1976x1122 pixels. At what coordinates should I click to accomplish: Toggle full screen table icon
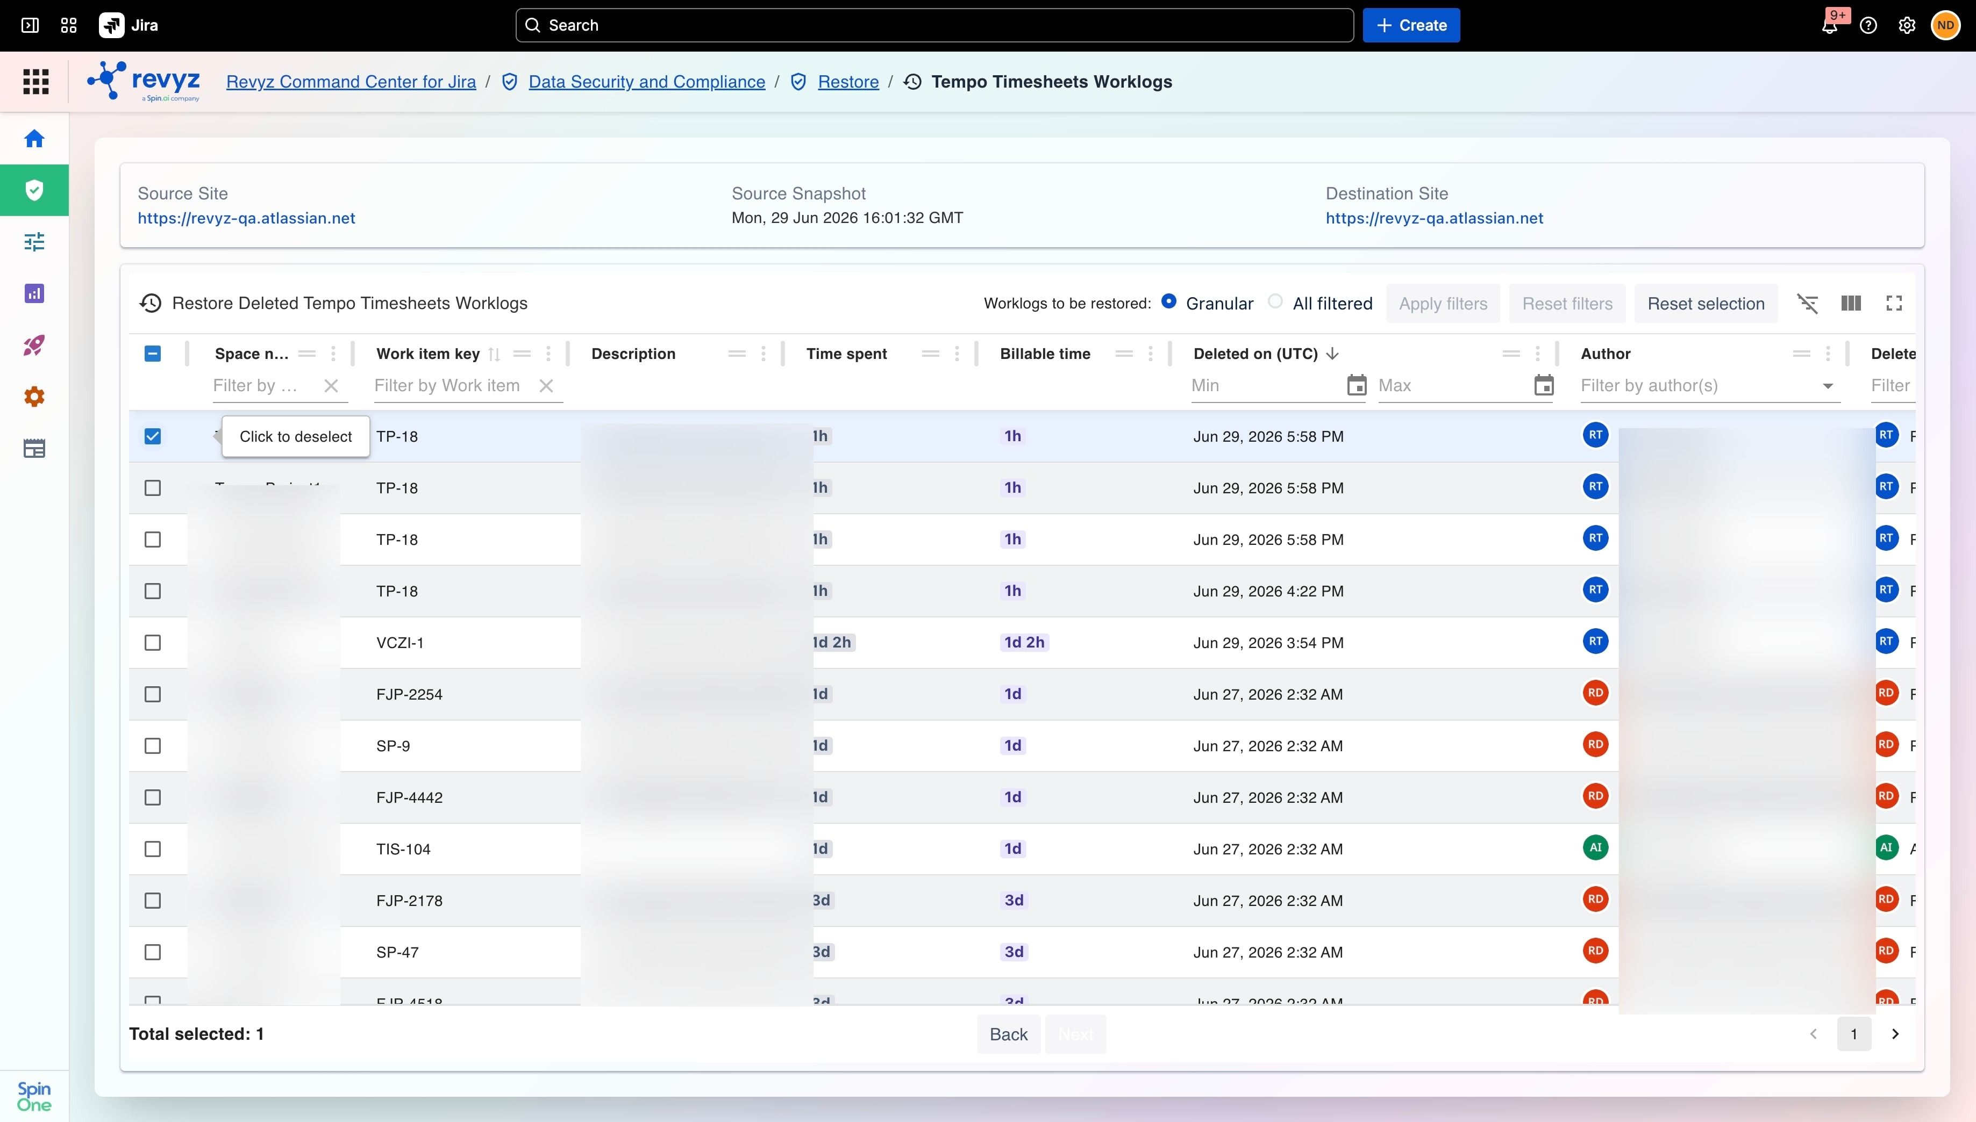pyautogui.click(x=1894, y=304)
